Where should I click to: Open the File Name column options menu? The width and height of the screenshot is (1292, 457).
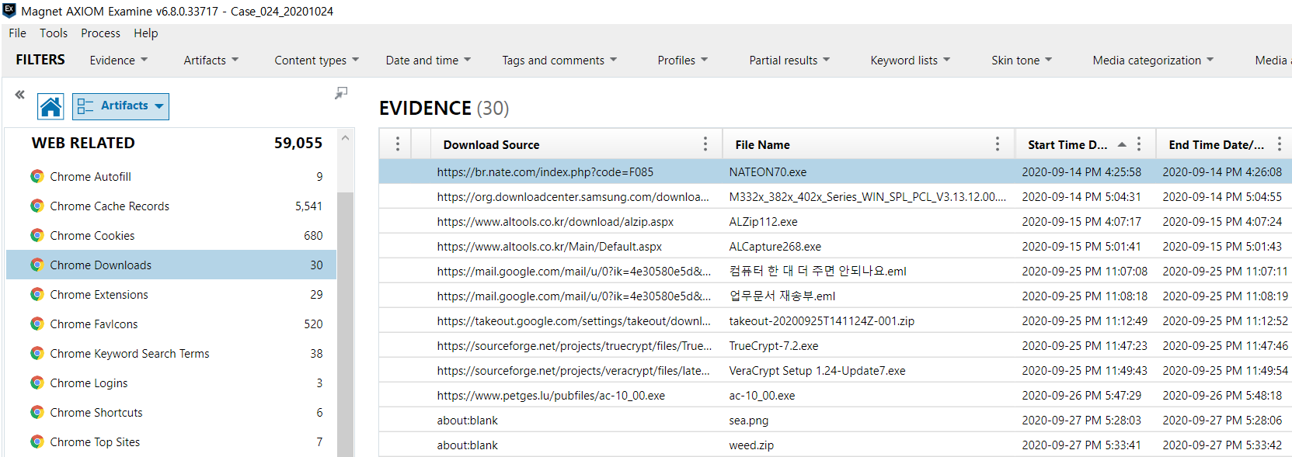coord(998,144)
